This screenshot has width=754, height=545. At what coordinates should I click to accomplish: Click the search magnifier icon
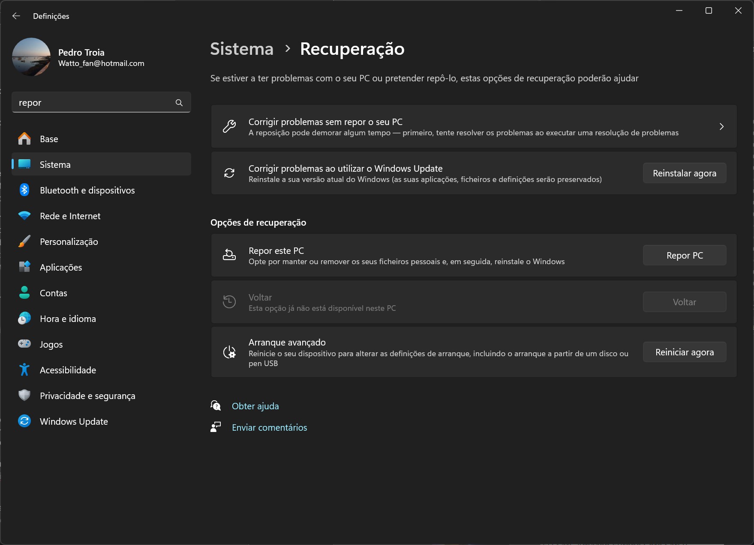tap(179, 103)
